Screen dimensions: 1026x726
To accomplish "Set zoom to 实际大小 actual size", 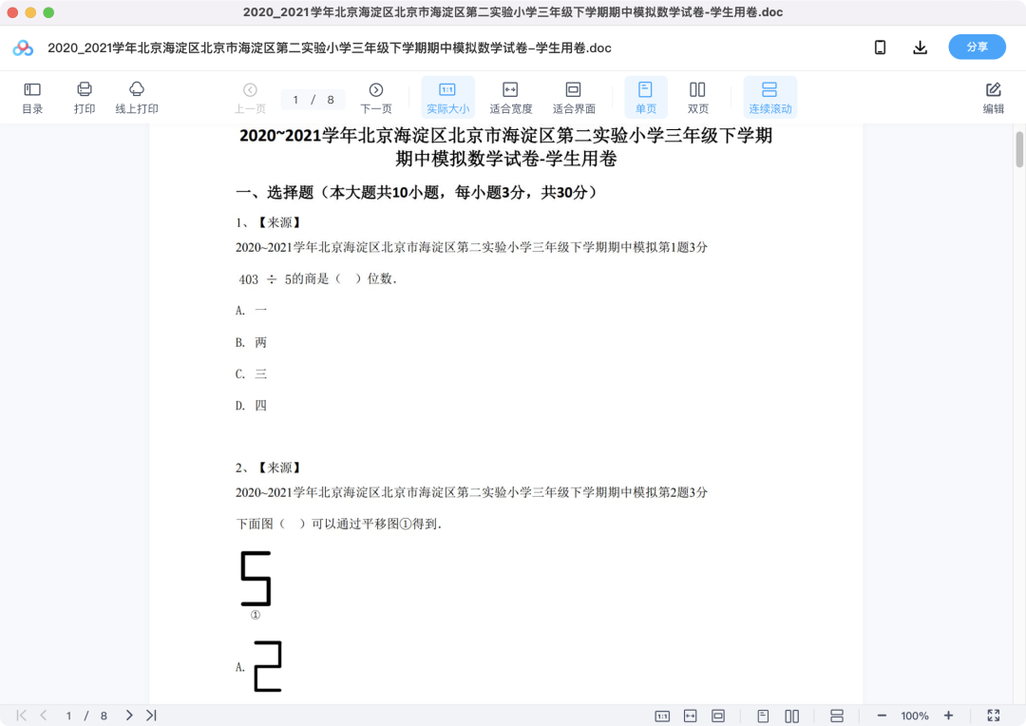I will coord(447,98).
